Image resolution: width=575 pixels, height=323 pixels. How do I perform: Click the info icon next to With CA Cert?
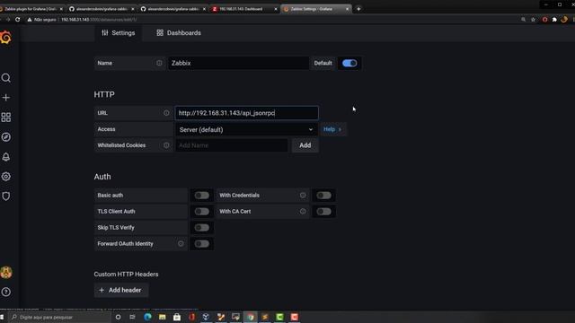(303, 212)
